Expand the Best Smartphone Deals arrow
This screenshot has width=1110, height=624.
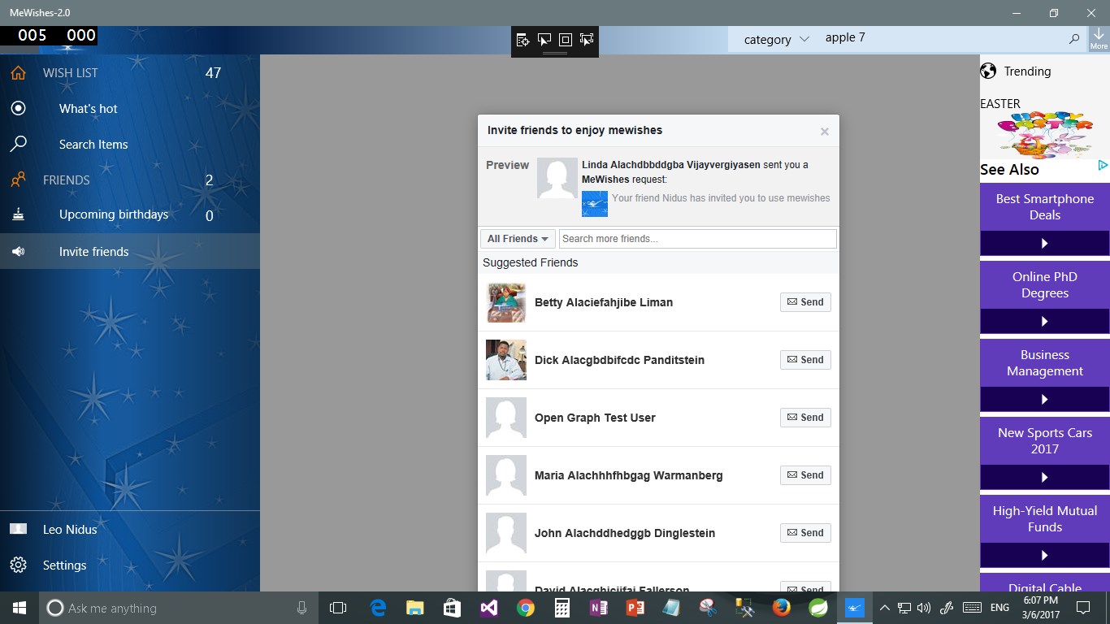click(1045, 243)
